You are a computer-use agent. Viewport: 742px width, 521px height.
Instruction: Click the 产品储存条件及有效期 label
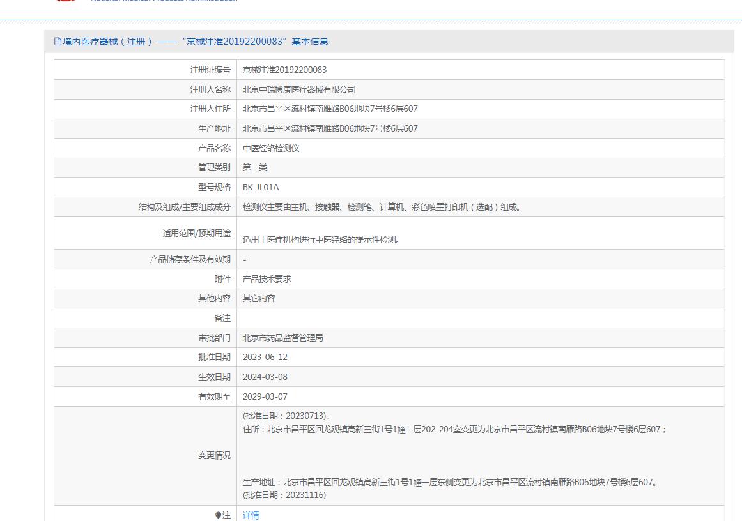pos(190,260)
